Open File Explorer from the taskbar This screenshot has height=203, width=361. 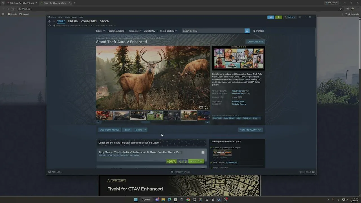(x=163, y=200)
